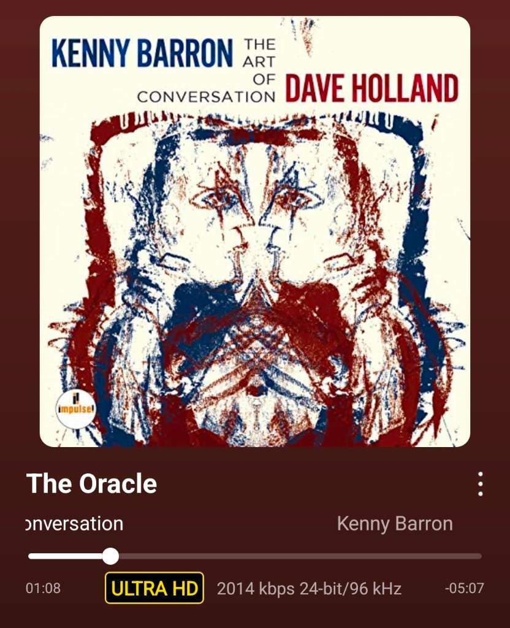Image resolution: width=510 pixels, height=628 pixels.
Task: Open the three-dot more options menu
Action: [480, 484]
